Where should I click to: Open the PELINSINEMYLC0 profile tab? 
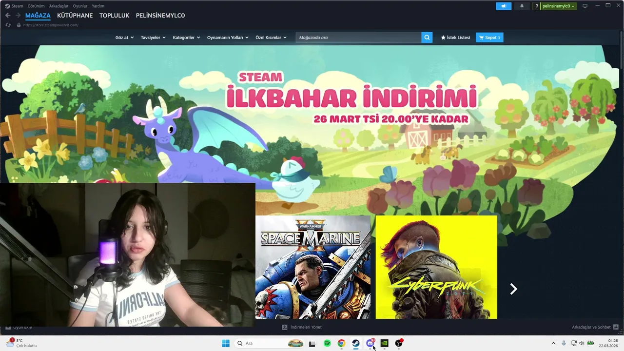pos(160,16)
